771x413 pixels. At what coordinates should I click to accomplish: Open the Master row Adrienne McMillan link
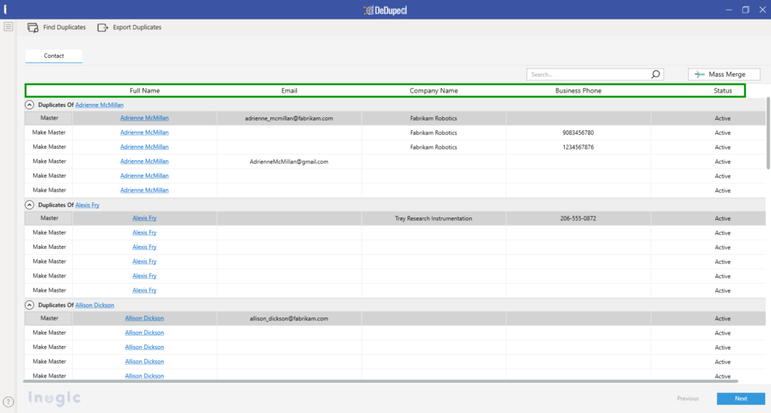[x=144, y=118]
